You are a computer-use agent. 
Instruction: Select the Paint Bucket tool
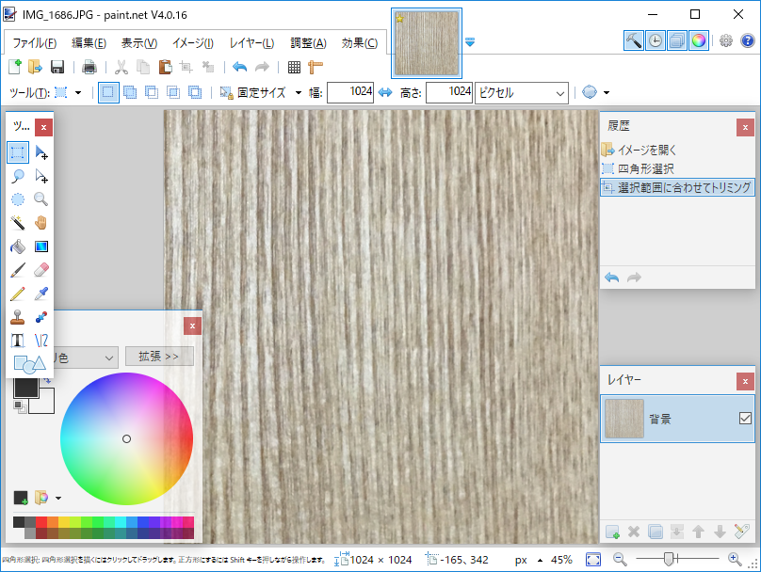pos(18,246)
